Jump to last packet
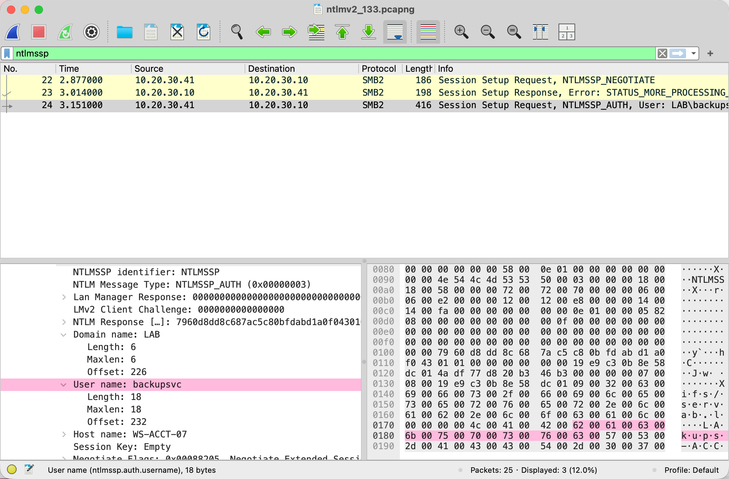 pos(369,32)
